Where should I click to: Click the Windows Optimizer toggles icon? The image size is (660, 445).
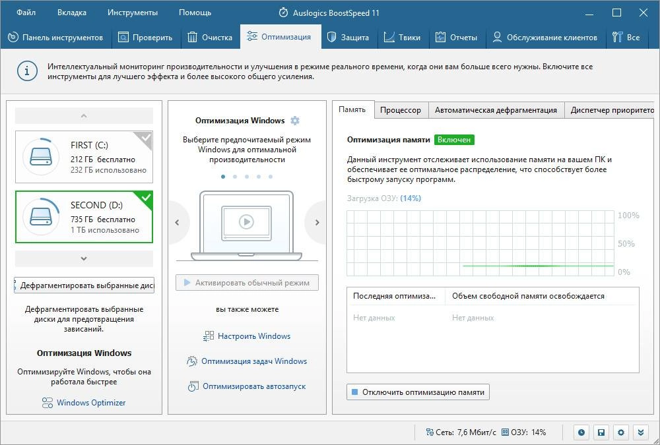[x=47, y=403]
